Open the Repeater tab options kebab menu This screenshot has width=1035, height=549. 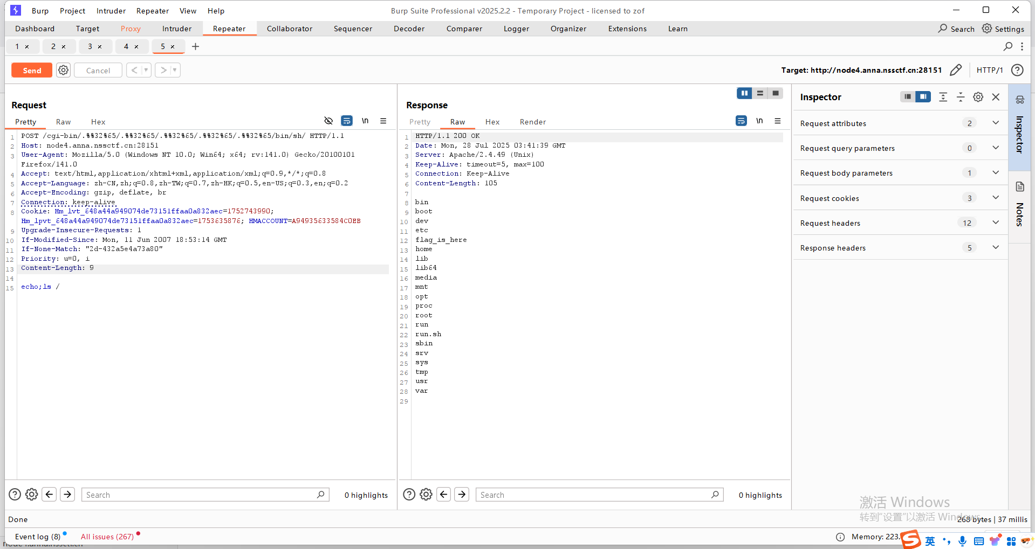(x=1022, y=46)
